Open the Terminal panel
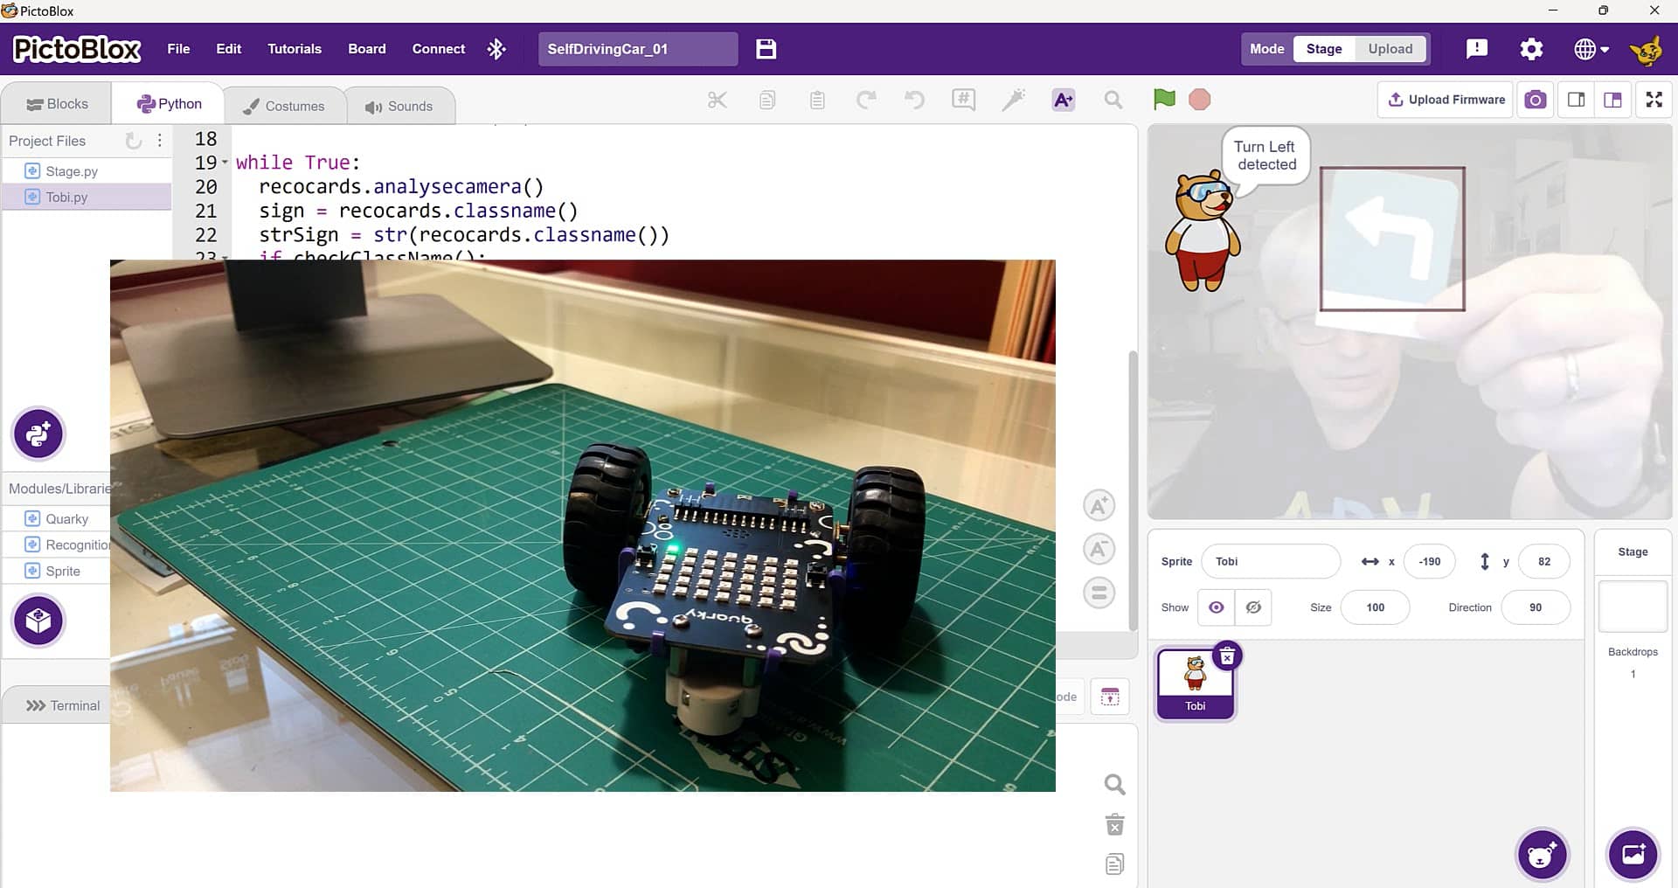 (x=57, y=705)
